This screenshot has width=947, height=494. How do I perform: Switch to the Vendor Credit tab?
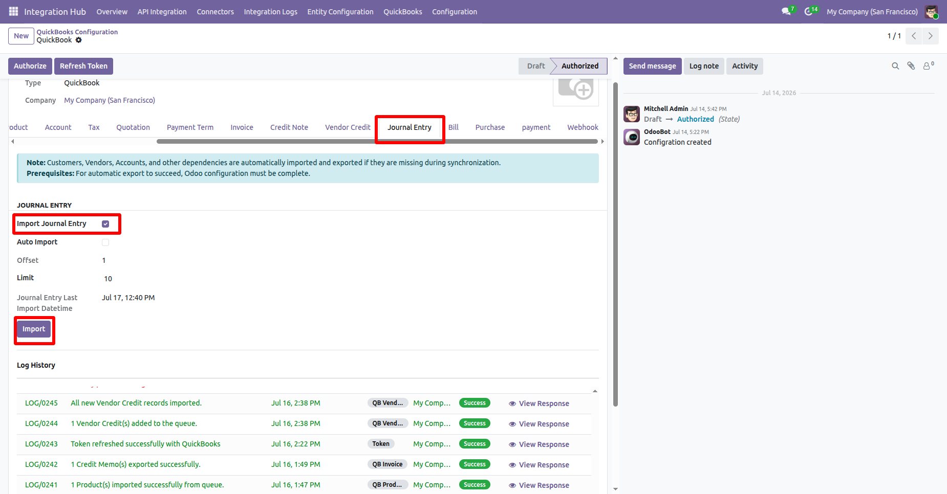348,127
